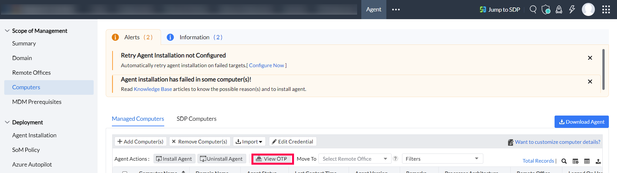This screenshot has width=617, height=173.
Task: Open the column chooser table icon
Action: coord(587,161)
